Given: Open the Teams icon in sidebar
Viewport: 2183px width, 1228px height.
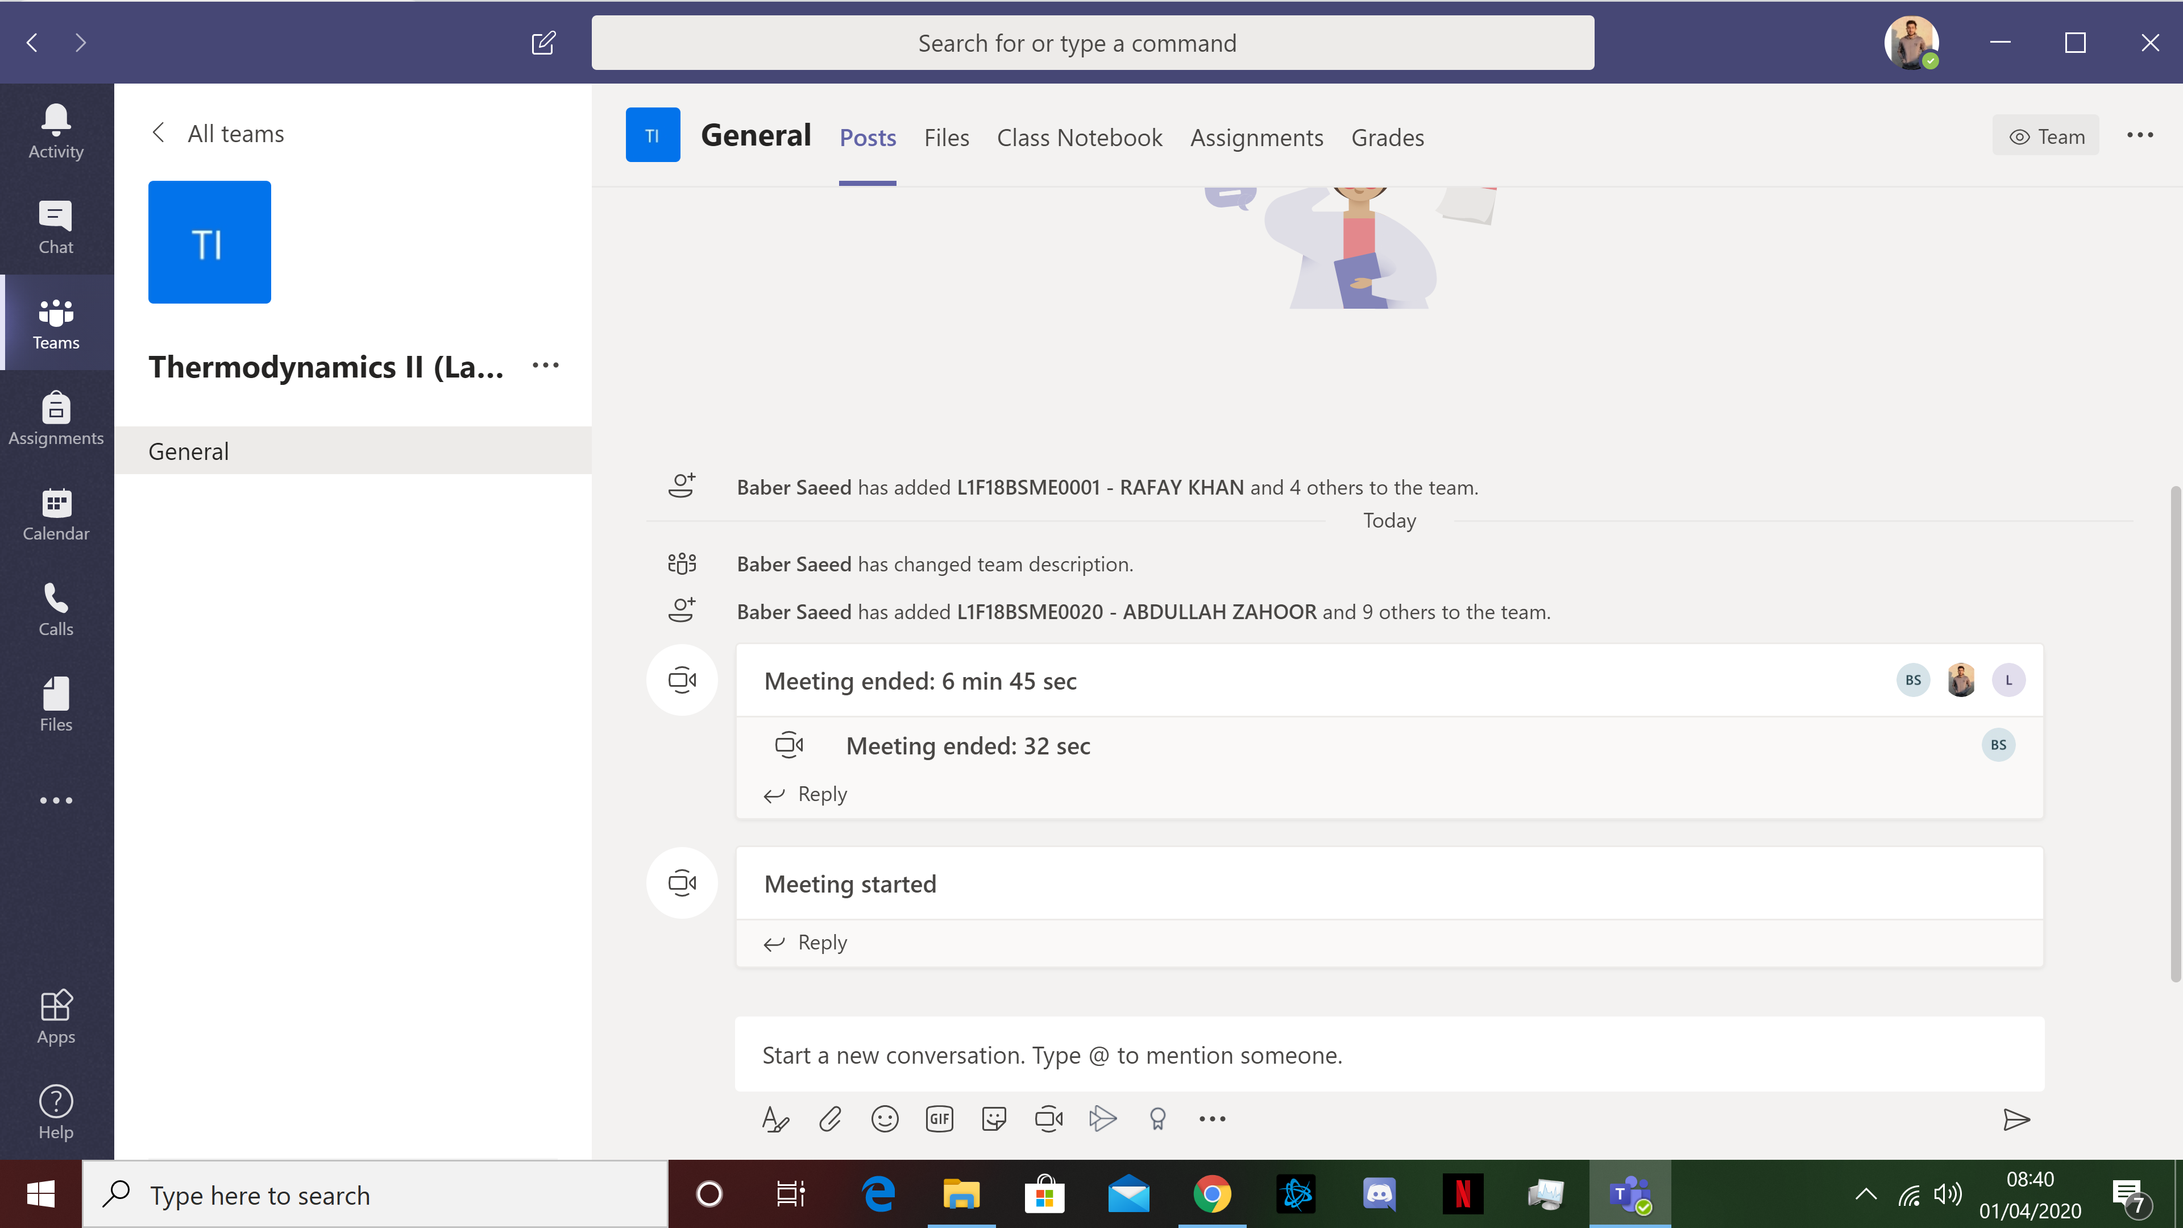Looking at the screenshot, I should click(x=57, y=322).
